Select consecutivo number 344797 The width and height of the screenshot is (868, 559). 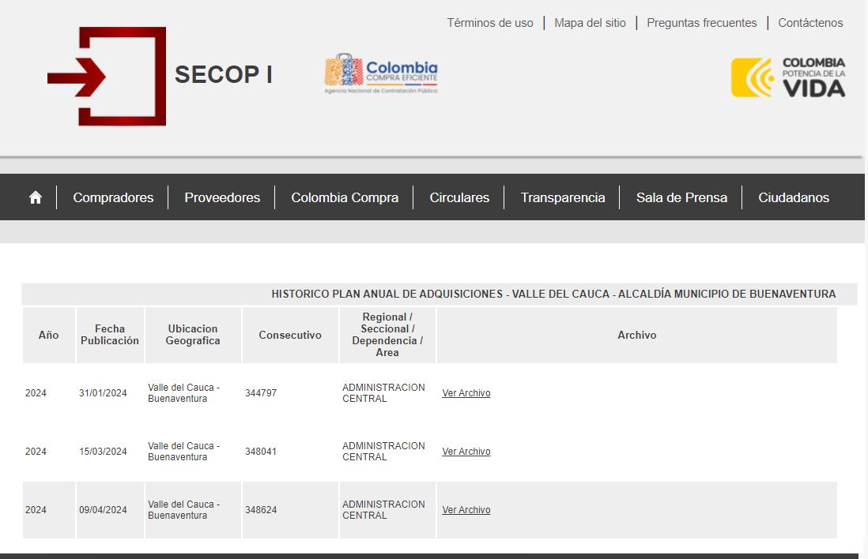[x=261, y=393]
